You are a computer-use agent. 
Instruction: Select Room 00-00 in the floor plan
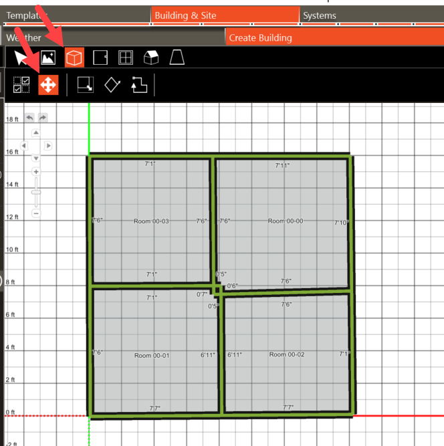click(286, 221)
